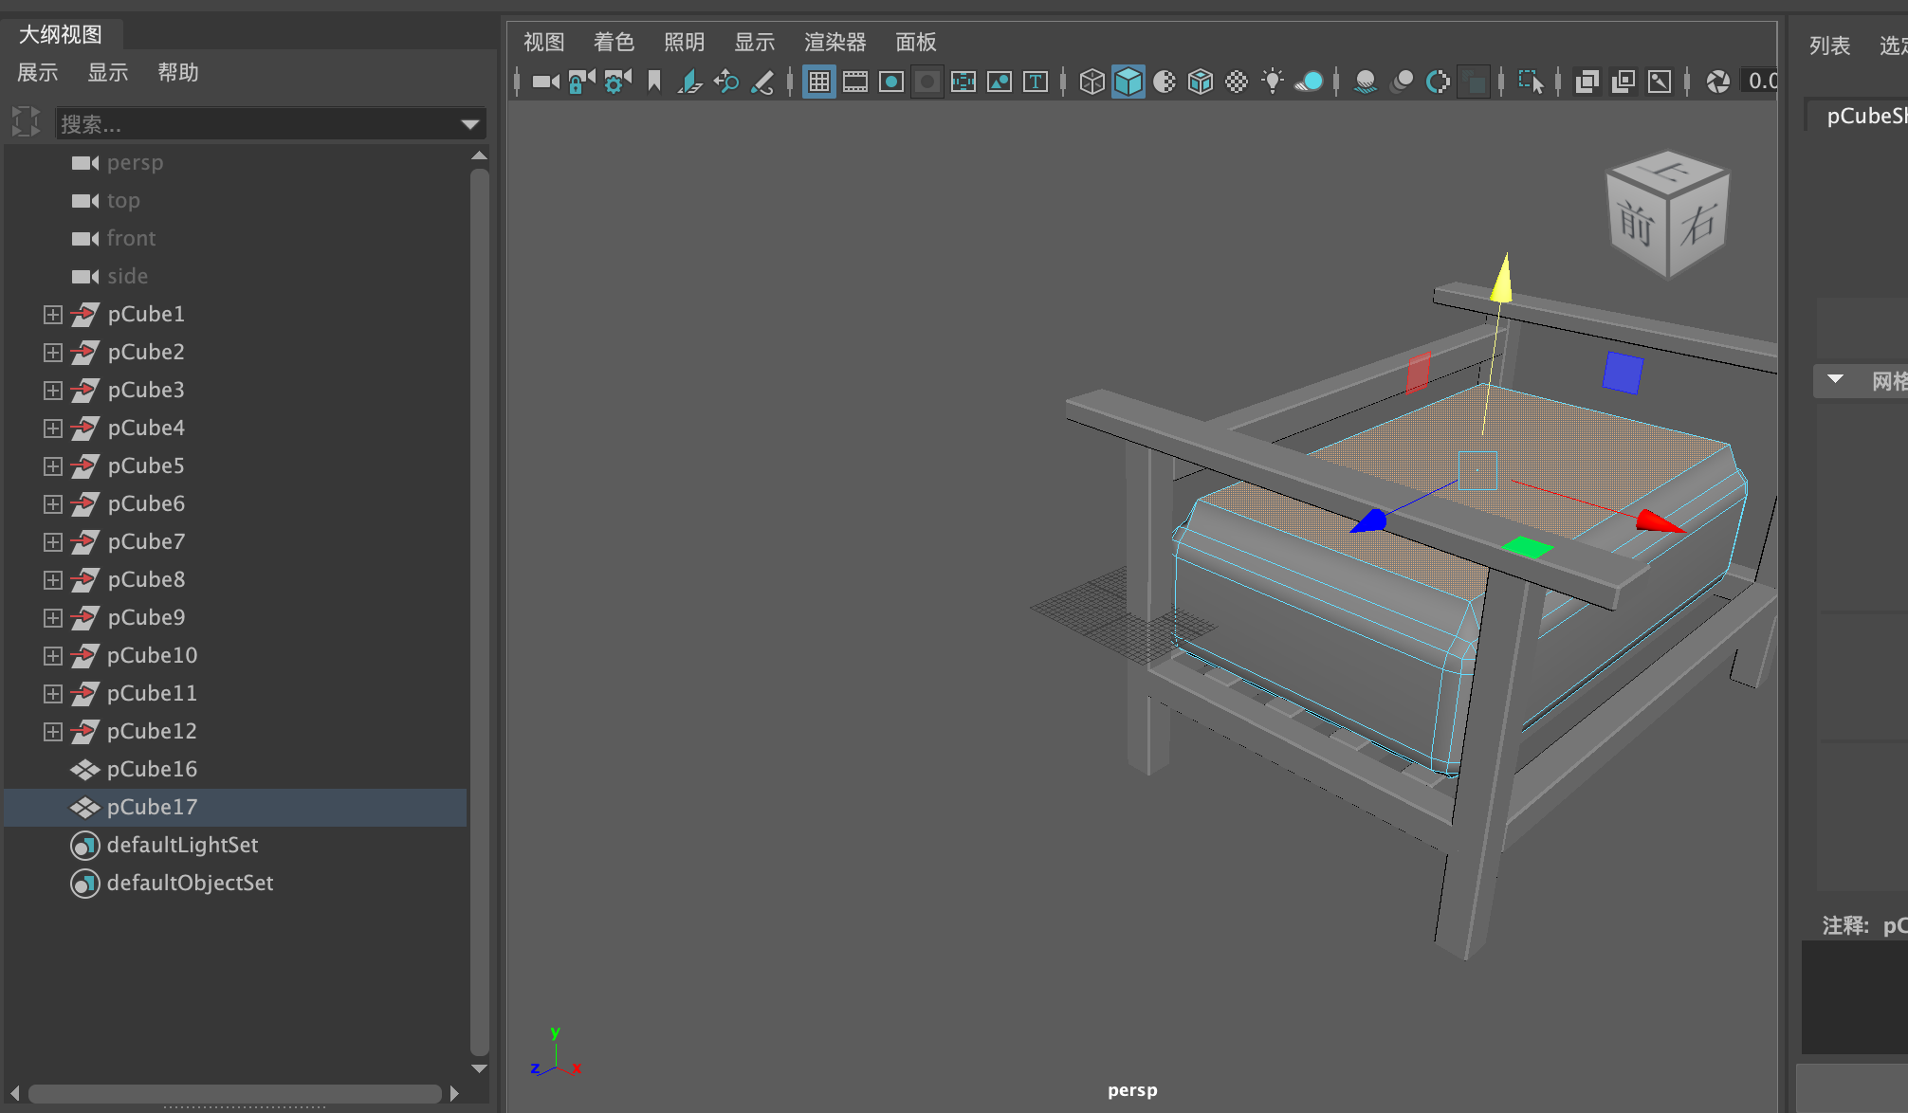Expand the pCube1 node

pyautogui.click(x=53, y=315)
